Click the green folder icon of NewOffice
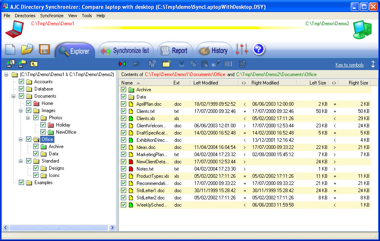380x241 pixels. tap(50, 132)
